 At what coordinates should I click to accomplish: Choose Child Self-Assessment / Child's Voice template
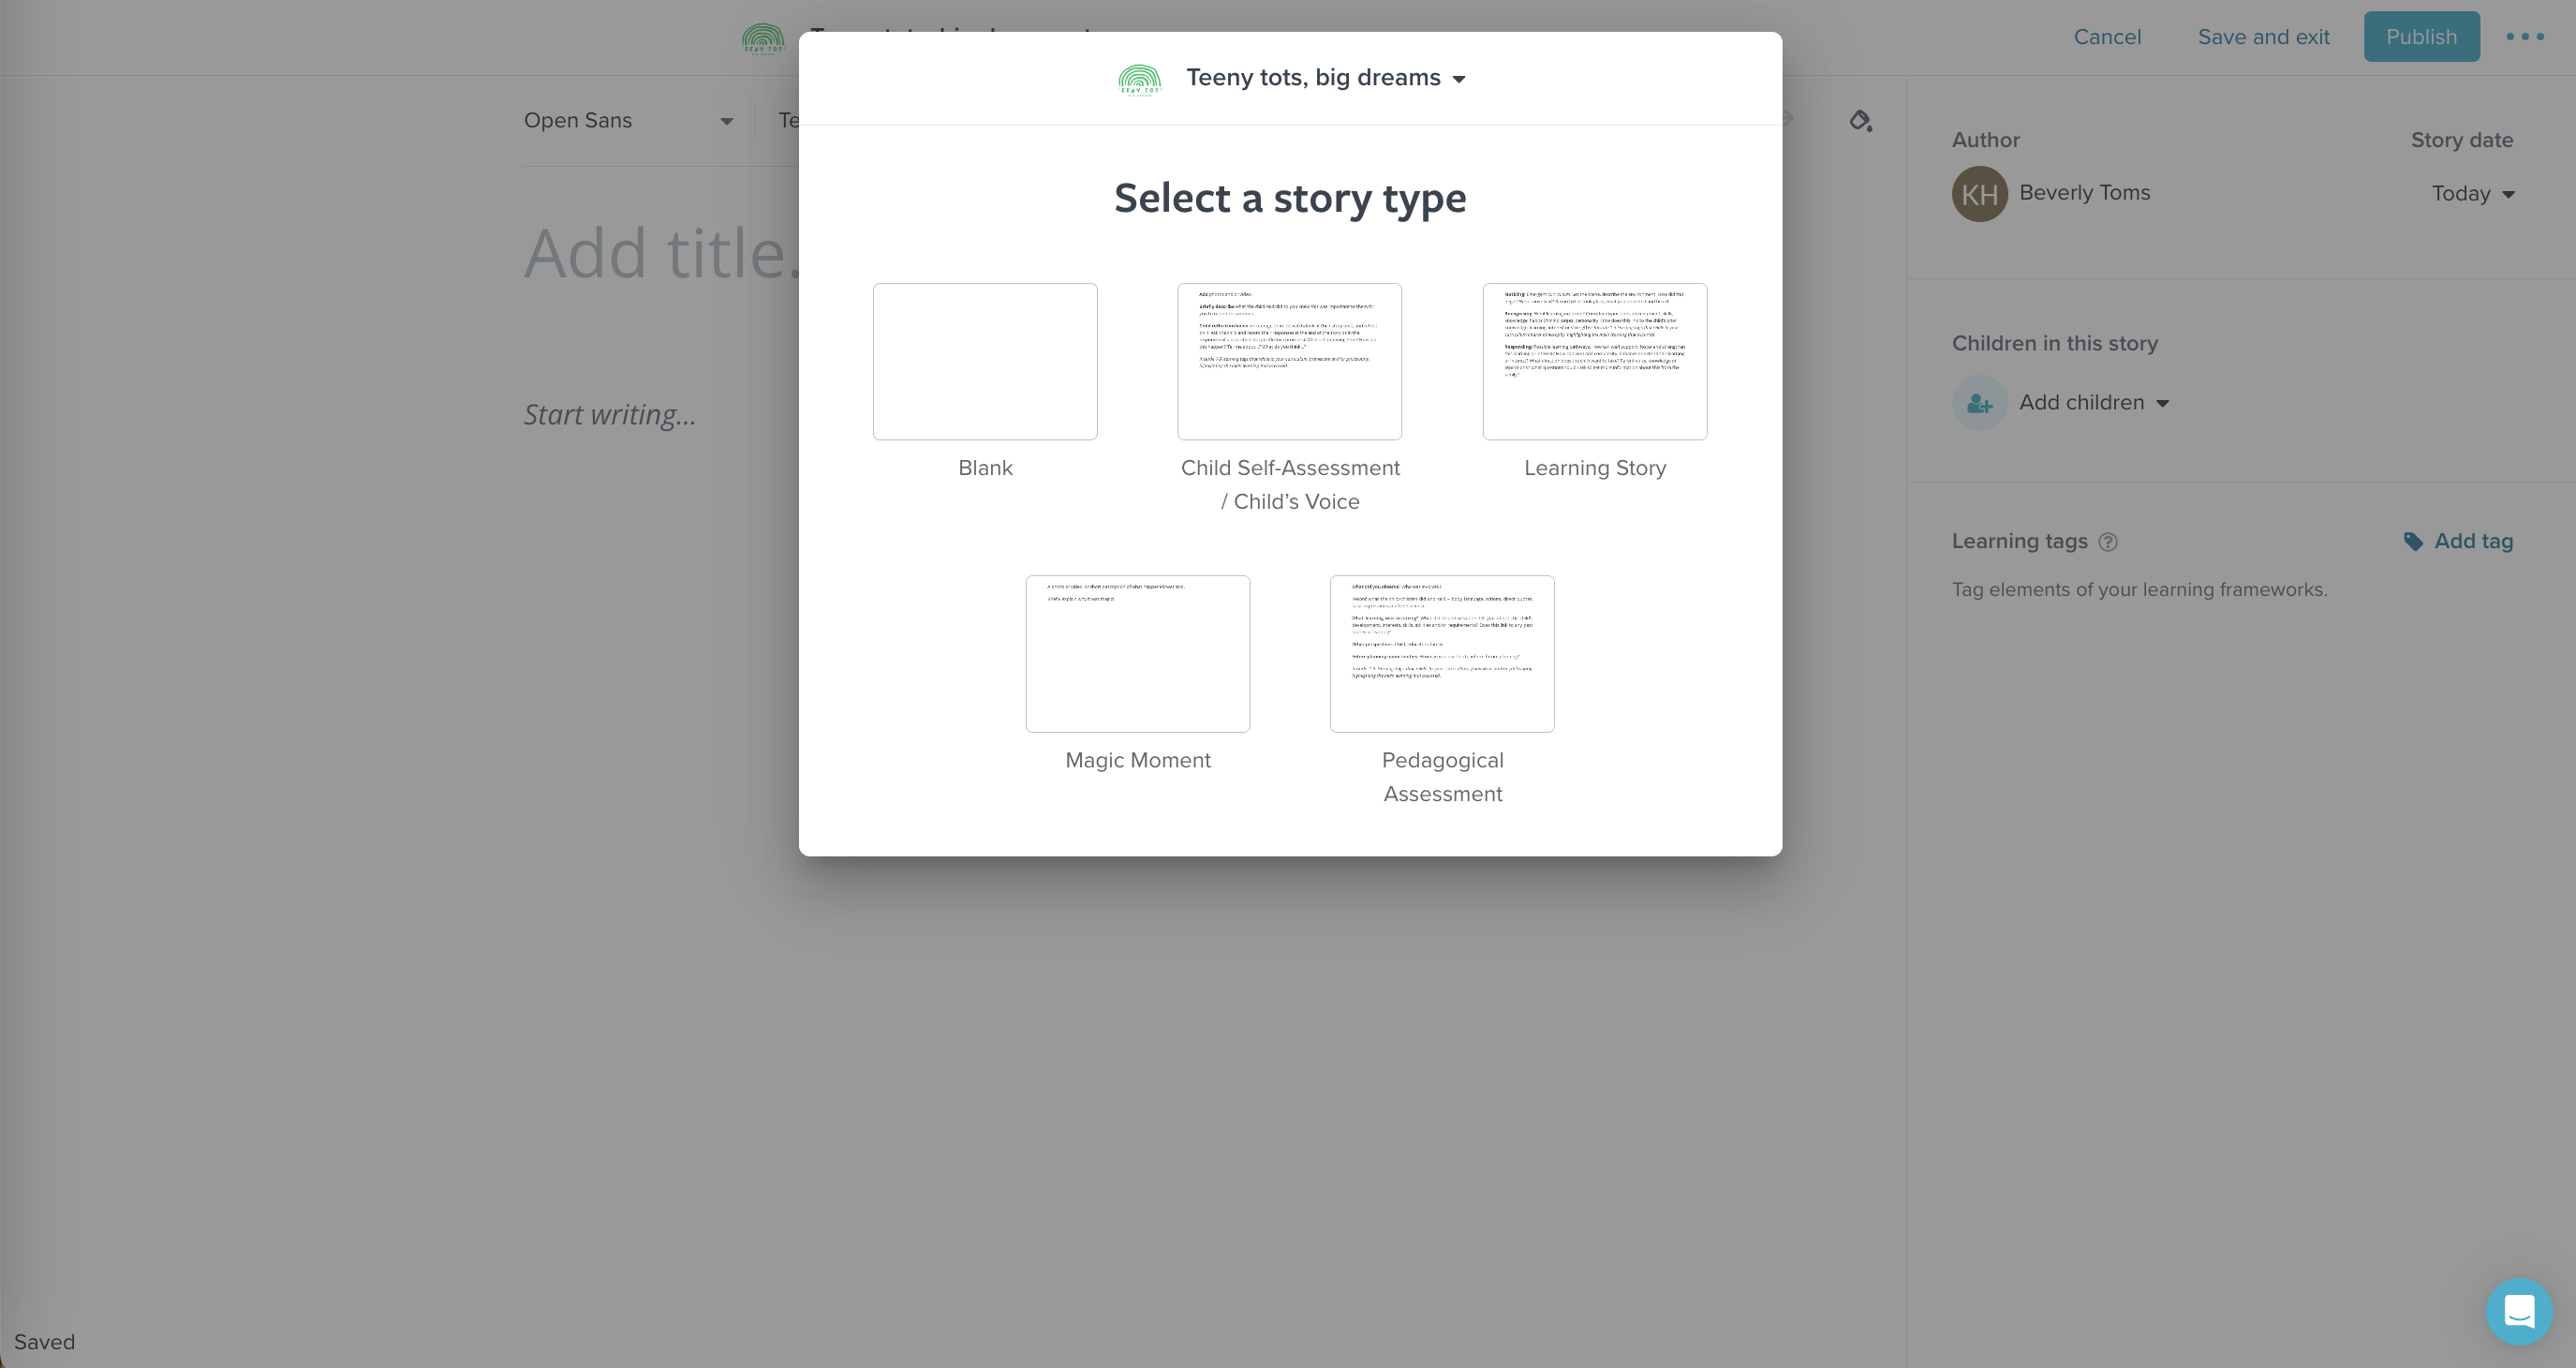(x=1289, y=362)
